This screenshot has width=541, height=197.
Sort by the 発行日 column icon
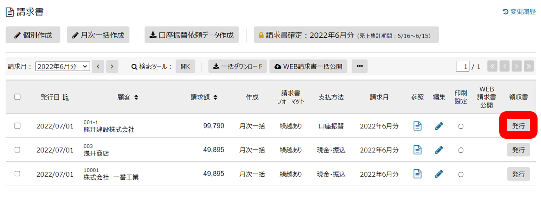coord(66,97)
